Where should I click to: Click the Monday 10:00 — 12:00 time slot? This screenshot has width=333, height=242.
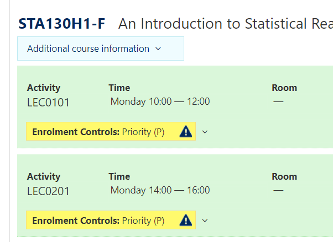coord(160,101)
